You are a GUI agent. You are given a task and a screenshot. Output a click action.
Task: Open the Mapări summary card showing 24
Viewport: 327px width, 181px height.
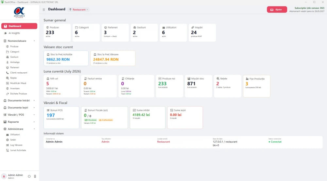pyautogui.click(x=202, y=33)
